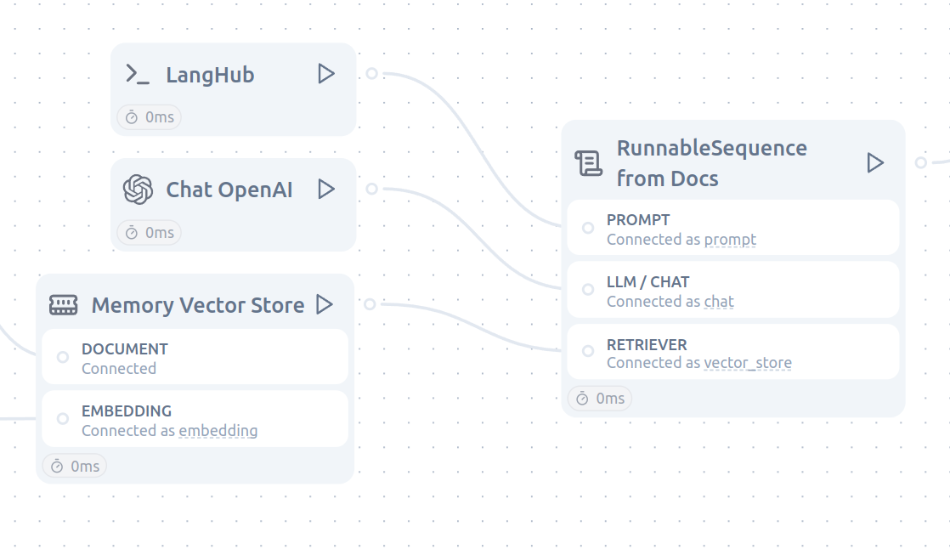The height and width of the screenshot is (555, 950).
Task: Click the Connected status under DOCUMENT
Action: 119,368
